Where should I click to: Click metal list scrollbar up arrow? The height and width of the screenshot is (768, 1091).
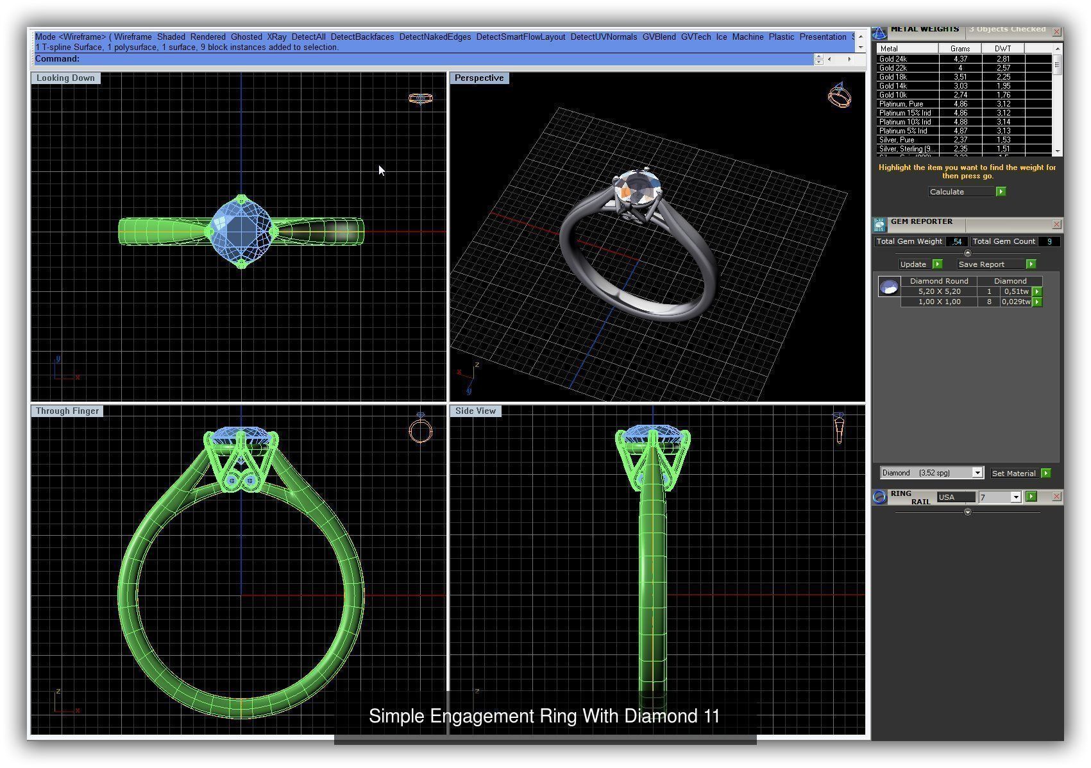[x=1057, y=49]
